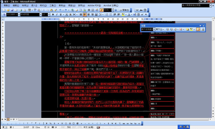Toggle underline with the U button

point(61,15)
